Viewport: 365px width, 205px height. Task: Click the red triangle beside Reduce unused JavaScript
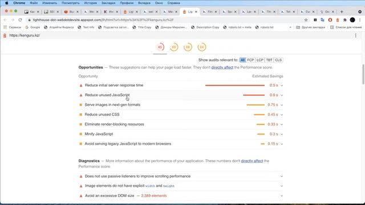coord(81,95)
